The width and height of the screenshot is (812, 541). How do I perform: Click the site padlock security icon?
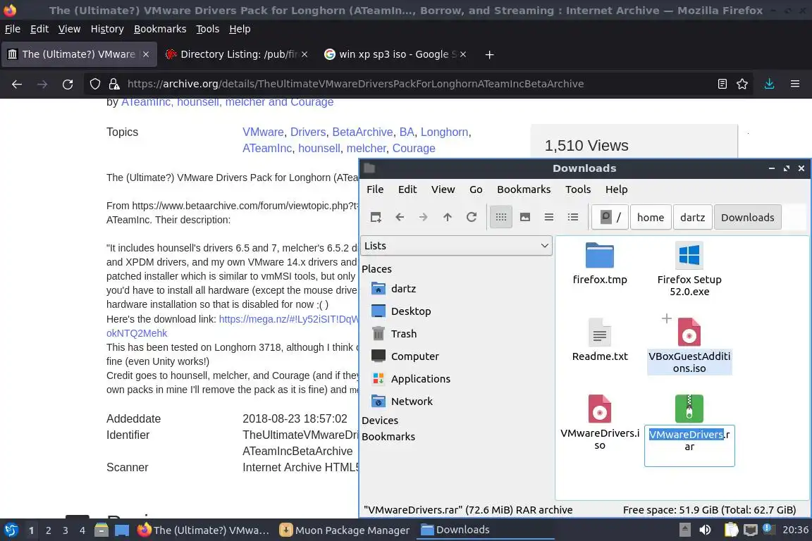pos(114,84)
